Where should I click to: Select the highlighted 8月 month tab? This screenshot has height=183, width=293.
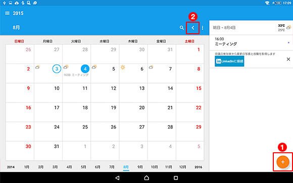coord(126,167)
